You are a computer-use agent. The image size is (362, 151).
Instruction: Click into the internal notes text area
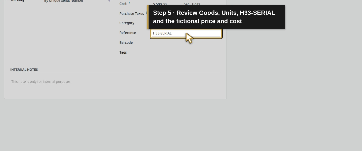coord(115,82)
